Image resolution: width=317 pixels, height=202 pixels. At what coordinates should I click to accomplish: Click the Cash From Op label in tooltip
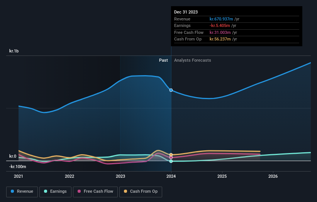tap(188, 39)
